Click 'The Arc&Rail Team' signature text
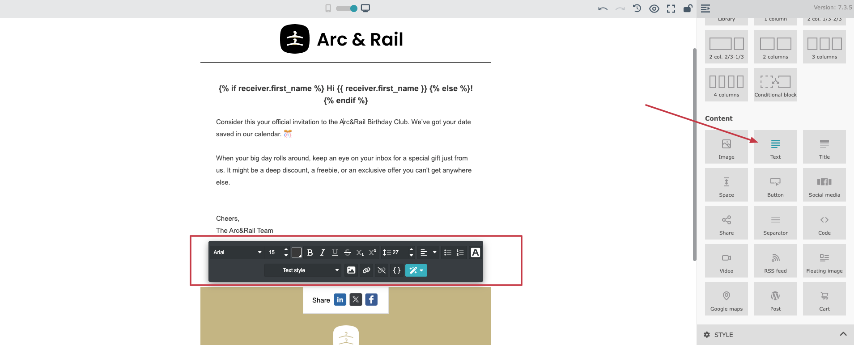The height and width of the screenshot is (345, 854). (245, 231)
